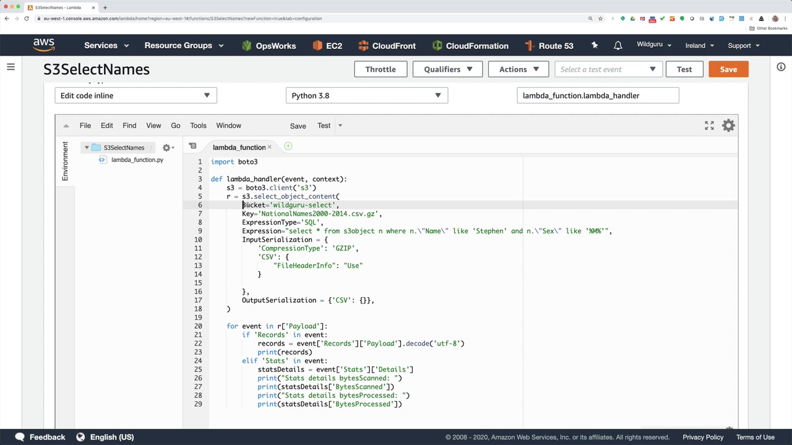The image size is (792, 445).
Task: Open the notifications bell
Action: [618, 46]
